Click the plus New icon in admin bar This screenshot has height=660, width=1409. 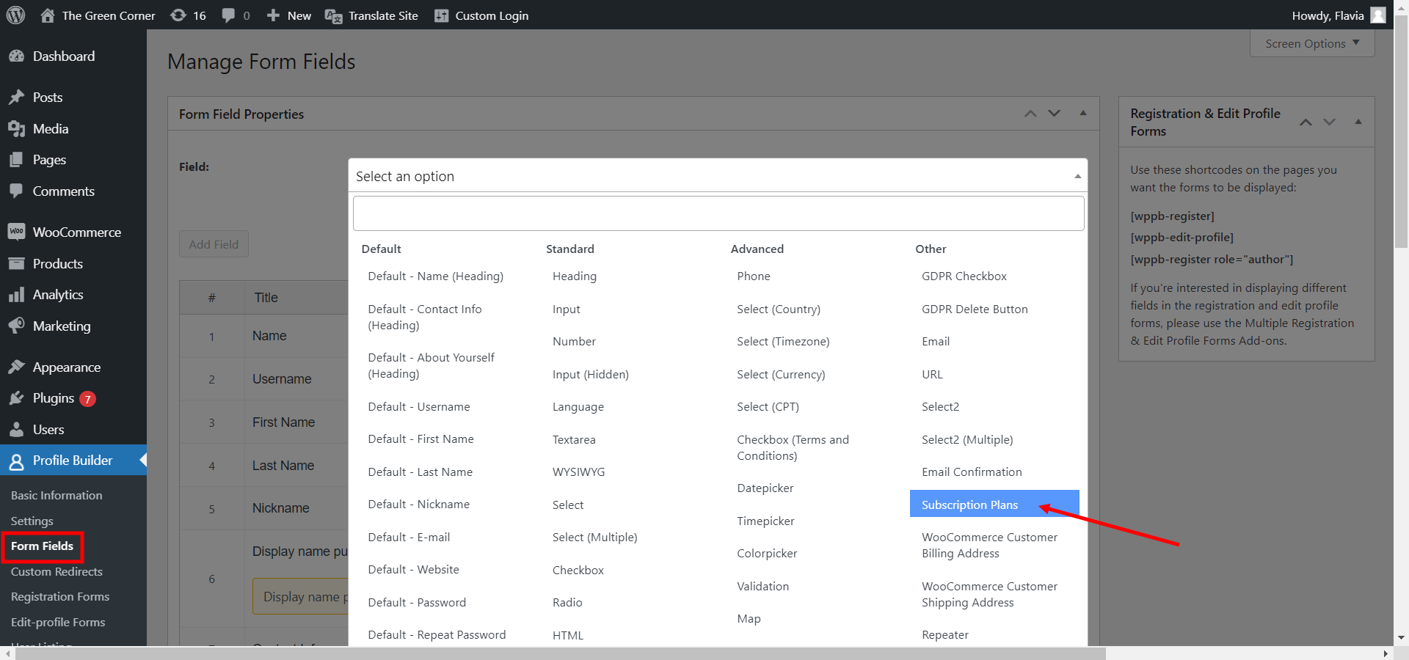(x=273, y=15)
